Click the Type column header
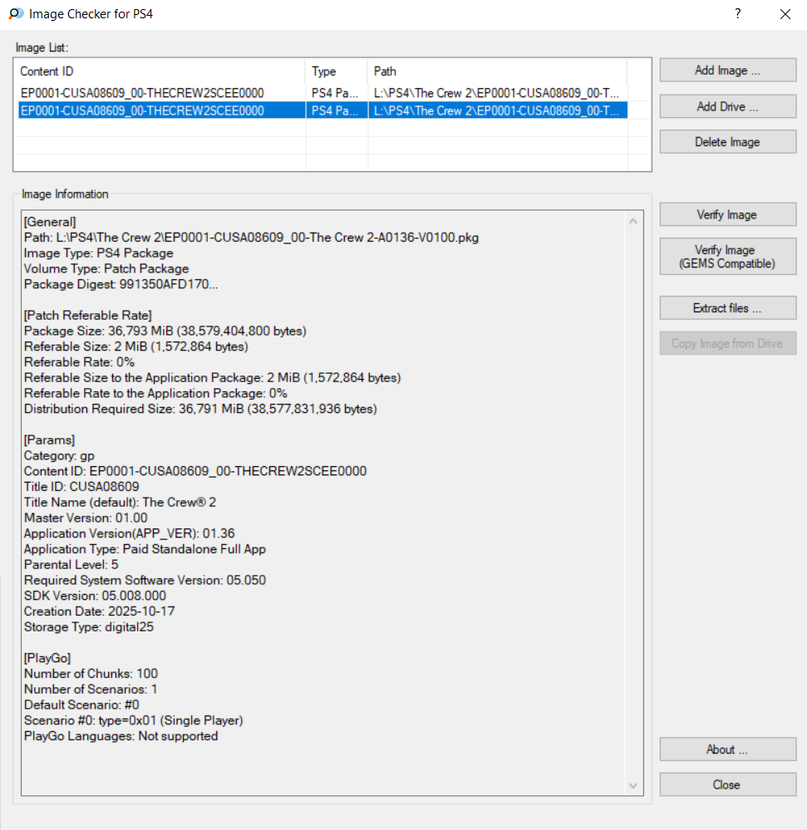Image resolution: width=807 pixels, height=830 pixels. click(336, 71)
